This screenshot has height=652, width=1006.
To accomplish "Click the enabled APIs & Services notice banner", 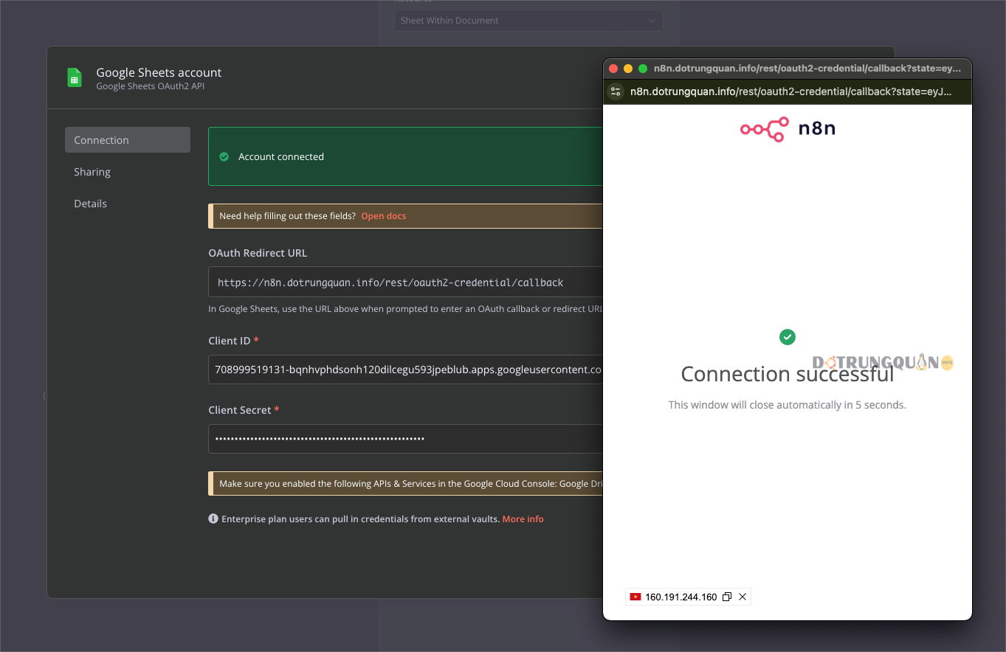I will point(406,484).
